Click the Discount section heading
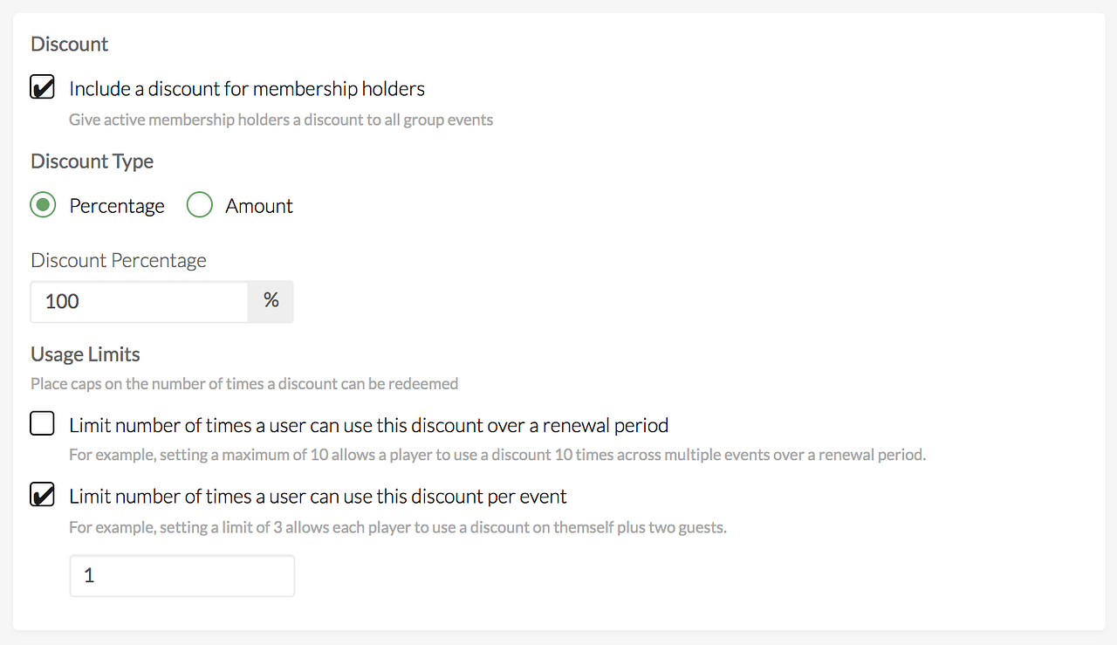 (70, 45)
